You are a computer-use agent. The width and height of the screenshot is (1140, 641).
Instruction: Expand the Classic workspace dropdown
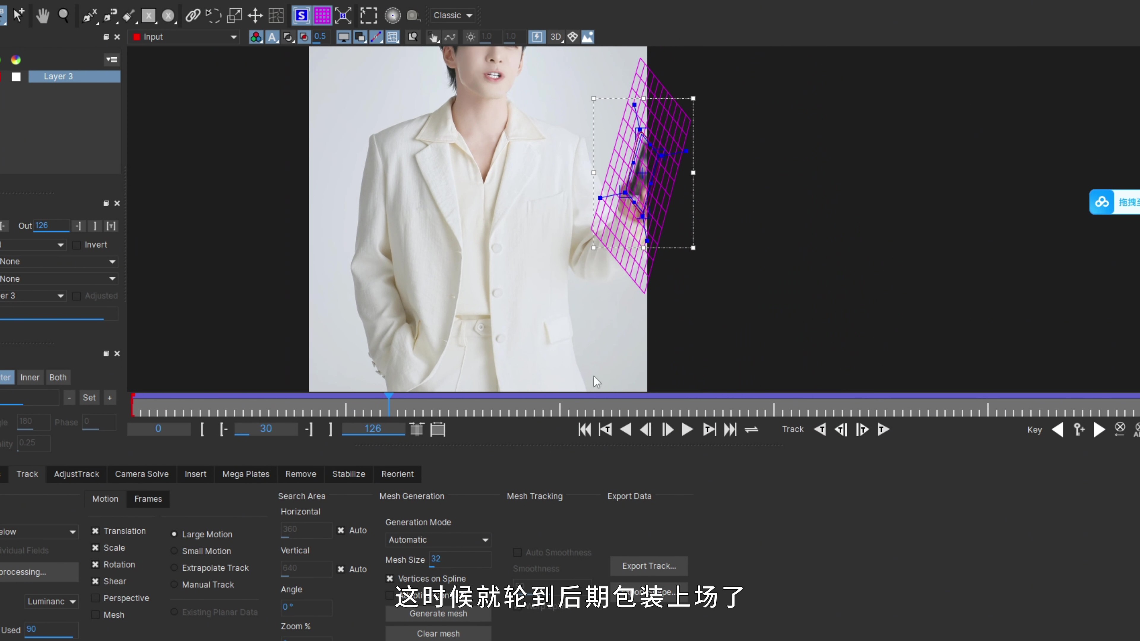pos(453,15)
